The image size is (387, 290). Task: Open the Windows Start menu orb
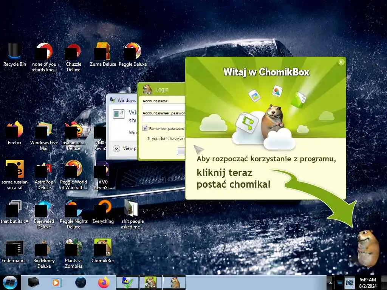click(10, 282)
